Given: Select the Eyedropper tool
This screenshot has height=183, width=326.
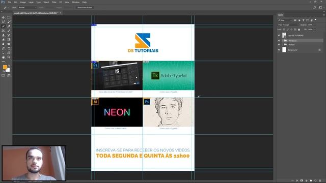Looking at the screenshot, I should tap(9, 26).
